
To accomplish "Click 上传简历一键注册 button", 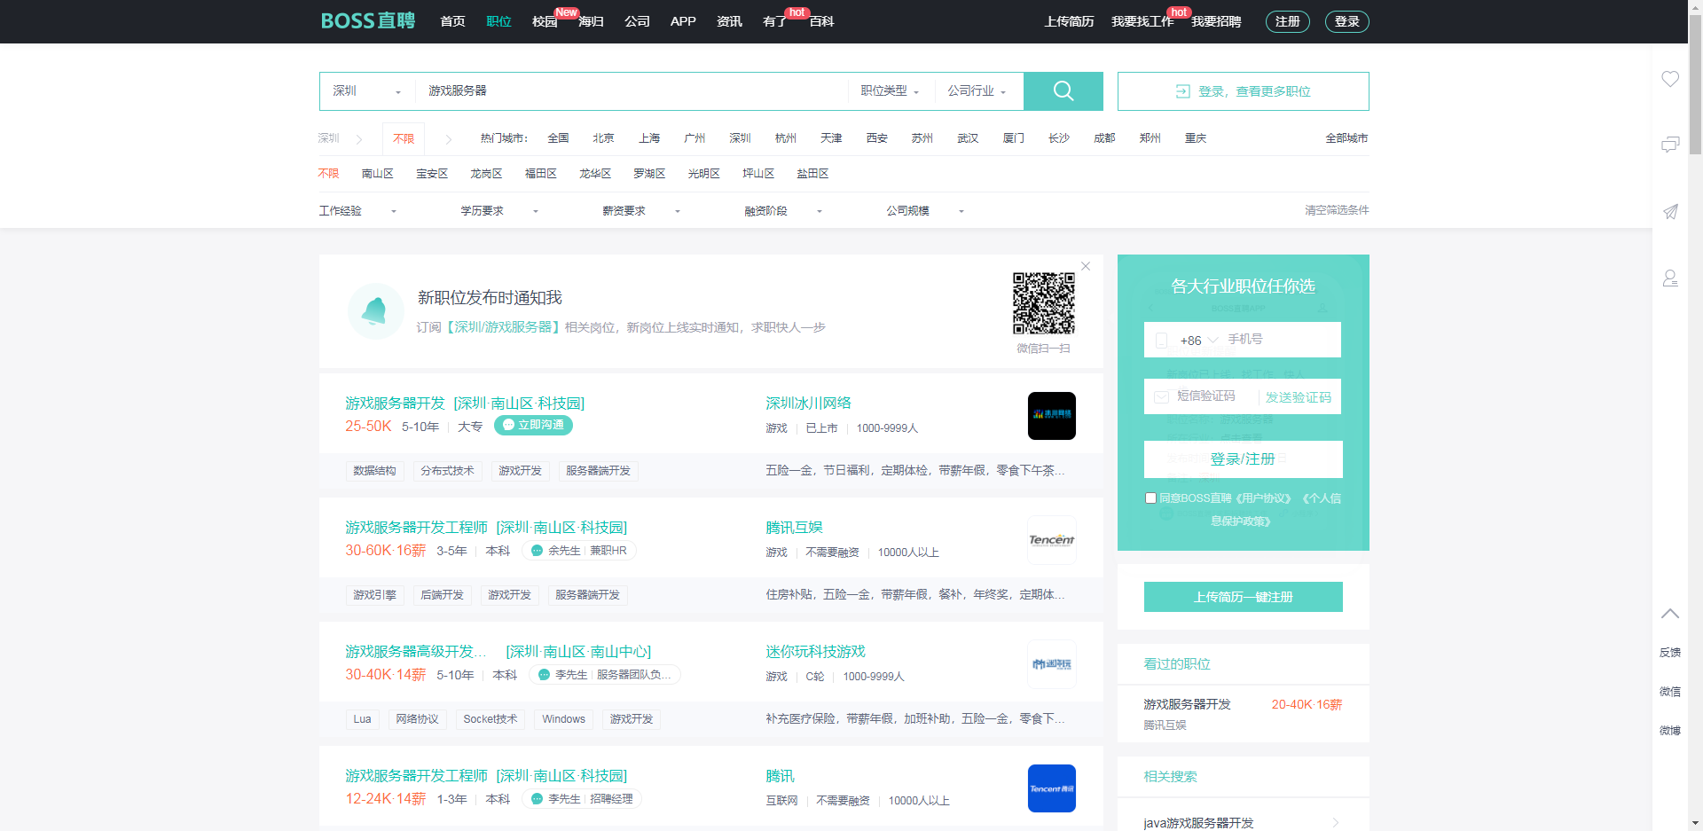I will pos(1244,597).
